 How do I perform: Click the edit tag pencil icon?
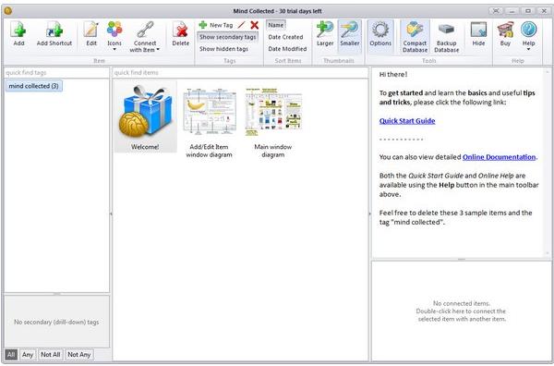(x=241, y=25)
